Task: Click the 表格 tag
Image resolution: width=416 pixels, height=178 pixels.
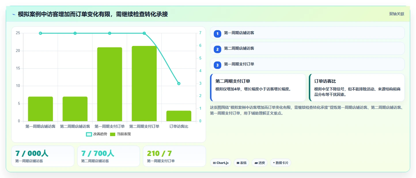Action: tap(241, 163)
